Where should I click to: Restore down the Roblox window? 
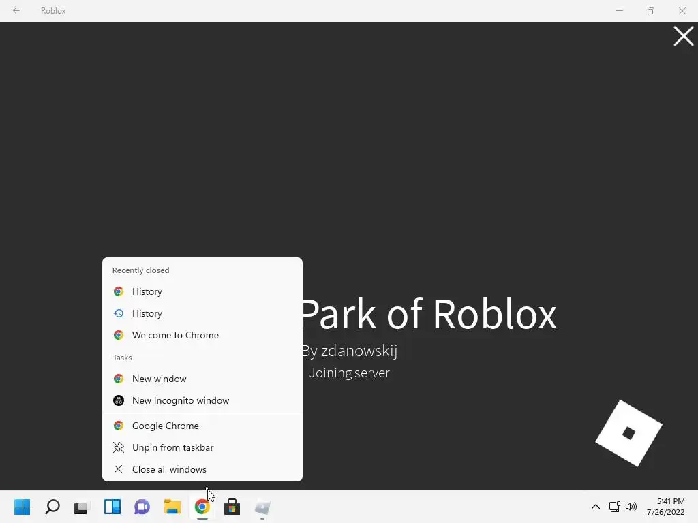point(651,11)
